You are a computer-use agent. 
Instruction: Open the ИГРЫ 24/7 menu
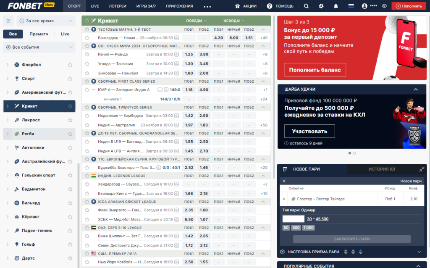pyautogui.click(x=146, y=6)
